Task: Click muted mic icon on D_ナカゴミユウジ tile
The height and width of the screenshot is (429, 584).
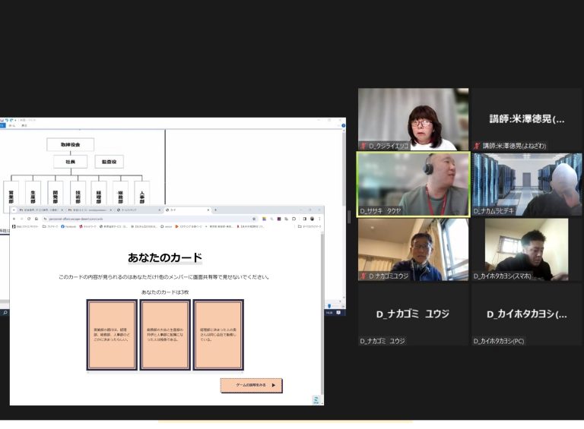Action: (x=363, y=276)
